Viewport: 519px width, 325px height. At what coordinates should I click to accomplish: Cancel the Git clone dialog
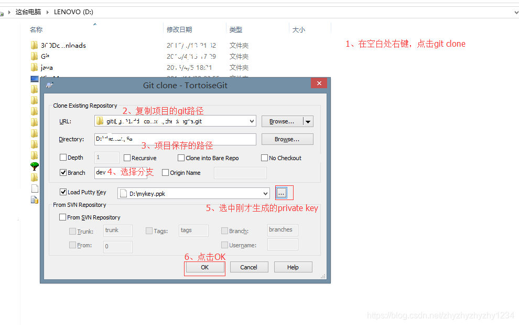(x=249, y=267)
